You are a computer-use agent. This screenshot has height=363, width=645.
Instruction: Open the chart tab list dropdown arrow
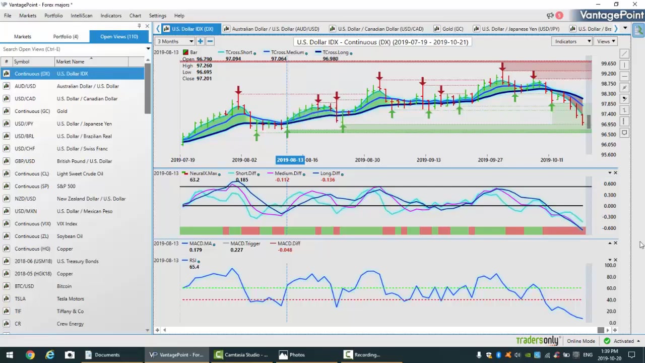click(625, 28)
